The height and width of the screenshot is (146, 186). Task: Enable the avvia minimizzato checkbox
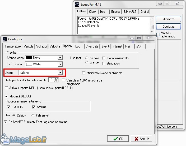pyautogui.click(x=104, y=58)
